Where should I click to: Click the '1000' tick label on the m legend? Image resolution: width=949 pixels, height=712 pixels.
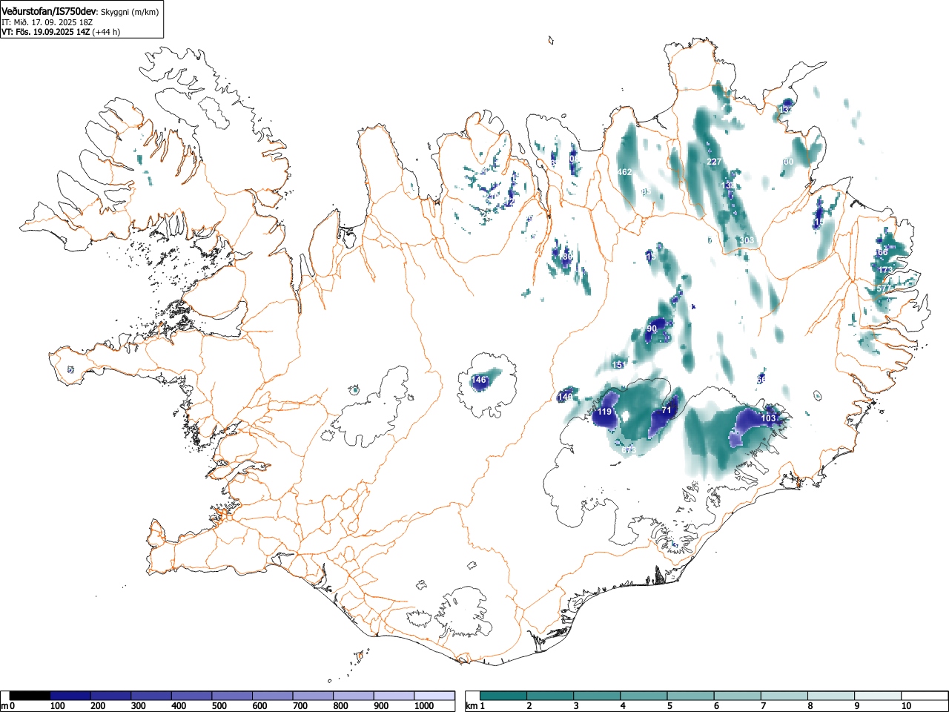(x=424, y=706)
